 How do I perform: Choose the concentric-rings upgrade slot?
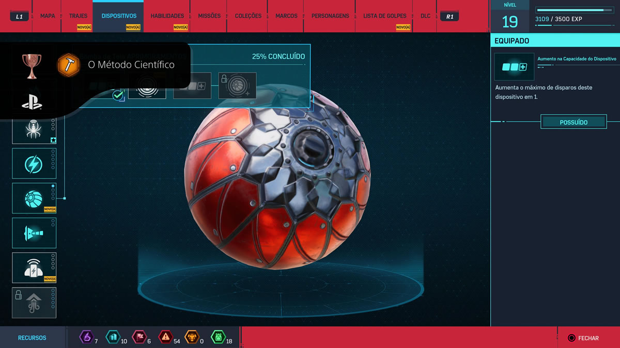147,86
